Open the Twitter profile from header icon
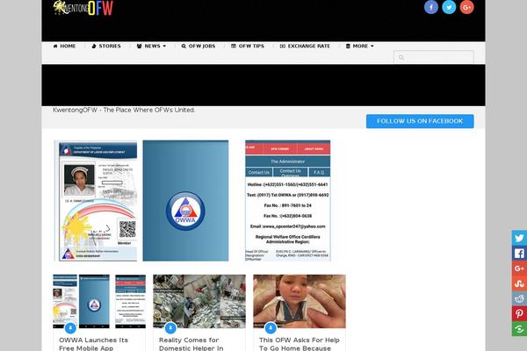The height and width of the screenshot is (351, 527). tap(449, 7)
